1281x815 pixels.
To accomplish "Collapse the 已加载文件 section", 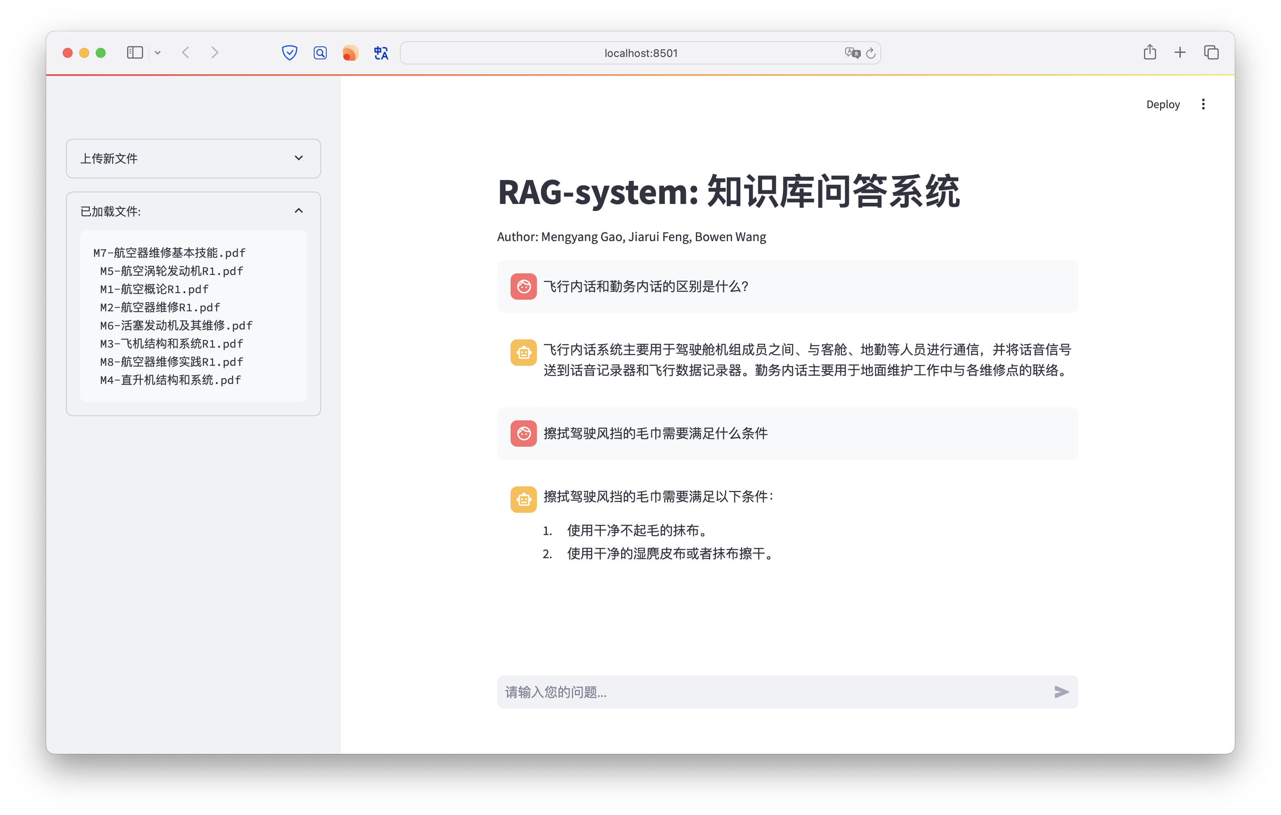I will [x=298, y=211].
